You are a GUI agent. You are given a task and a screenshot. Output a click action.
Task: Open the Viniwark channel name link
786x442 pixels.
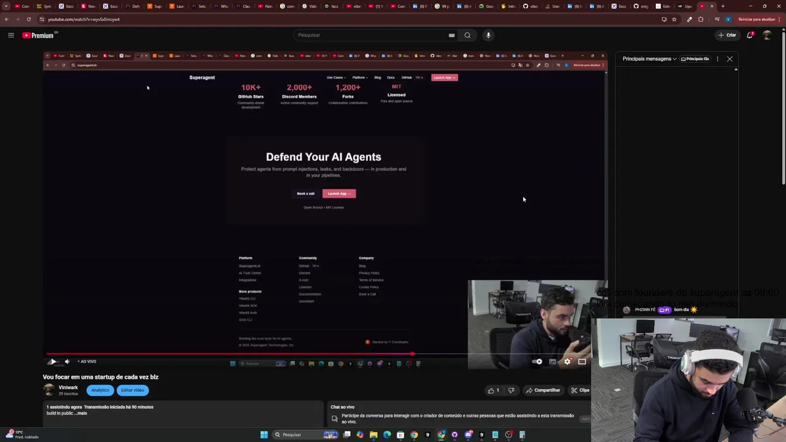[68, 387]
